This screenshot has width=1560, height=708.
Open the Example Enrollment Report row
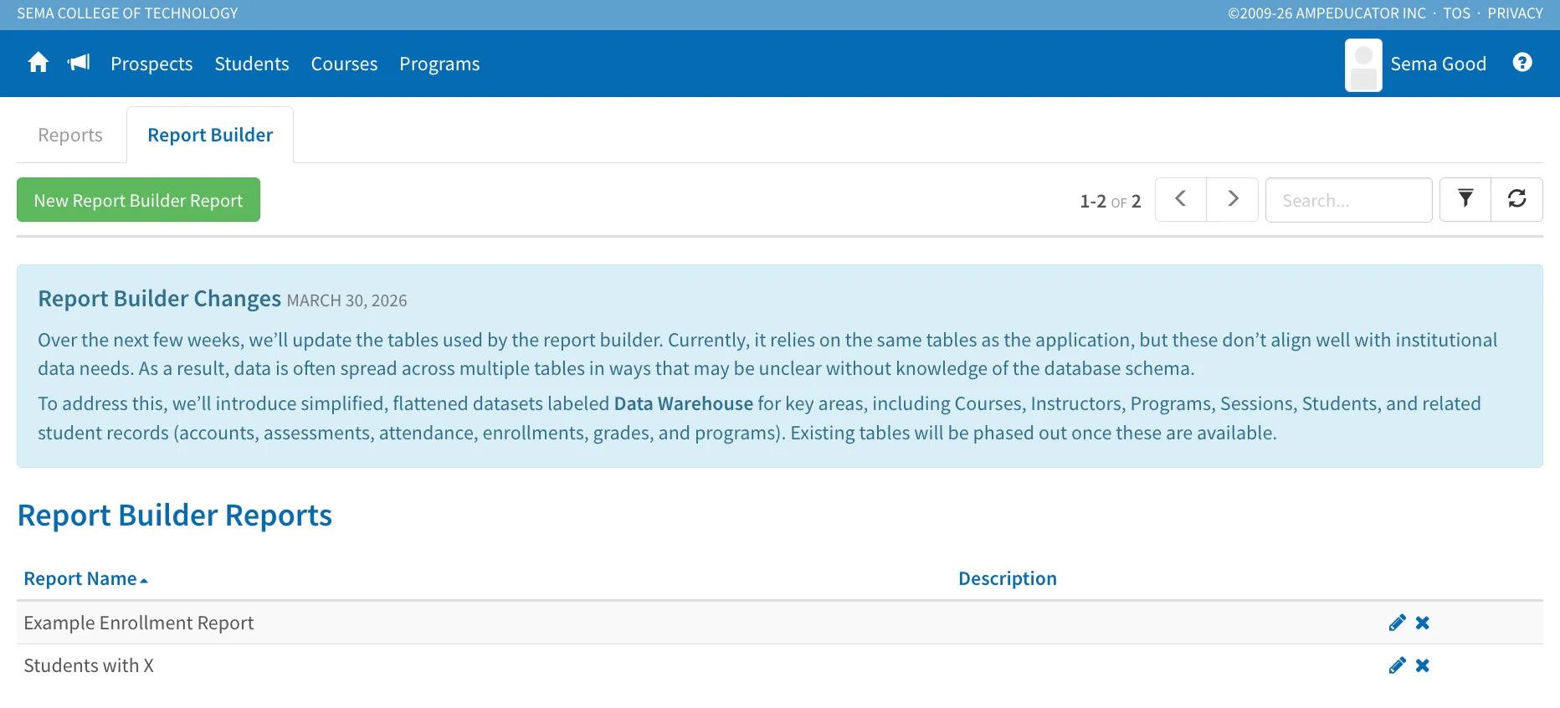(x=780, y=623)
